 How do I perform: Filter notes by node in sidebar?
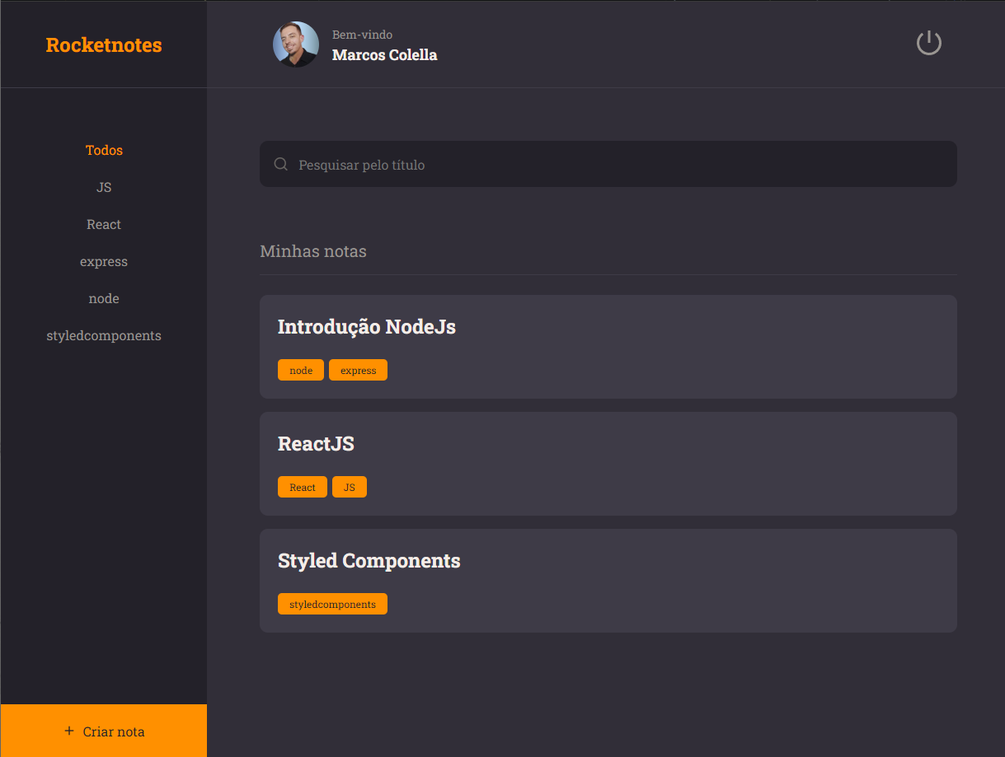(104, 298)
